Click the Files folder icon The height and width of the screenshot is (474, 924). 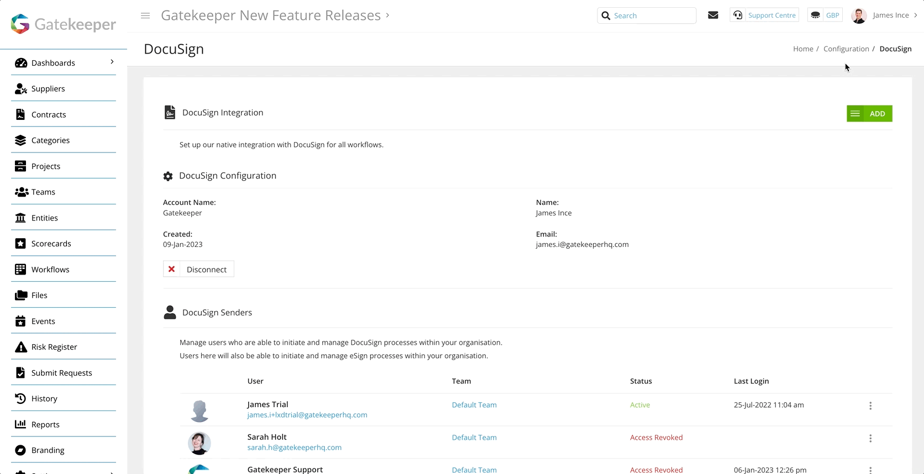click(21, 295)
